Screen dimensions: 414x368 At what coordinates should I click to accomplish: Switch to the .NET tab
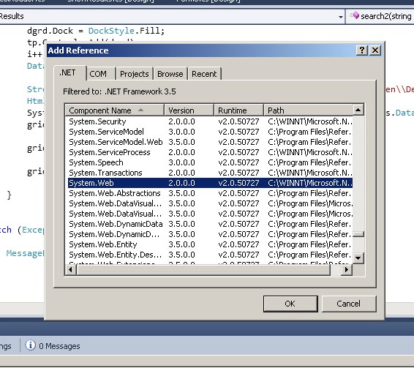coord(69,72)
